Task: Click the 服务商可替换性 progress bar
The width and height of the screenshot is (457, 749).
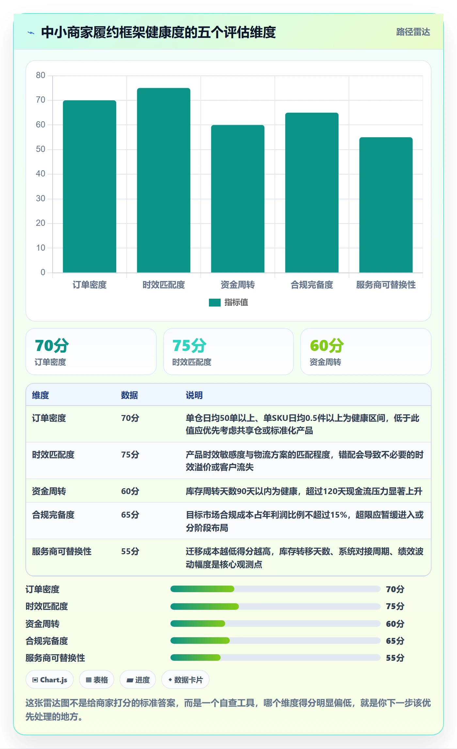Action: tap(276, 657)
